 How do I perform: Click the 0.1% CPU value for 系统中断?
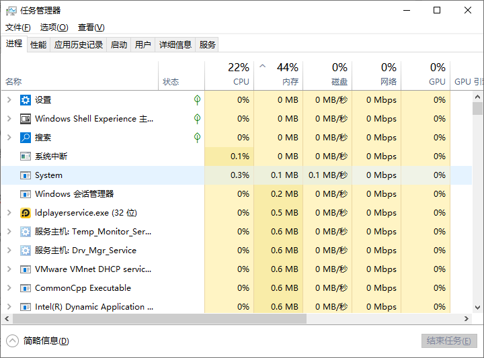[240, 156]
